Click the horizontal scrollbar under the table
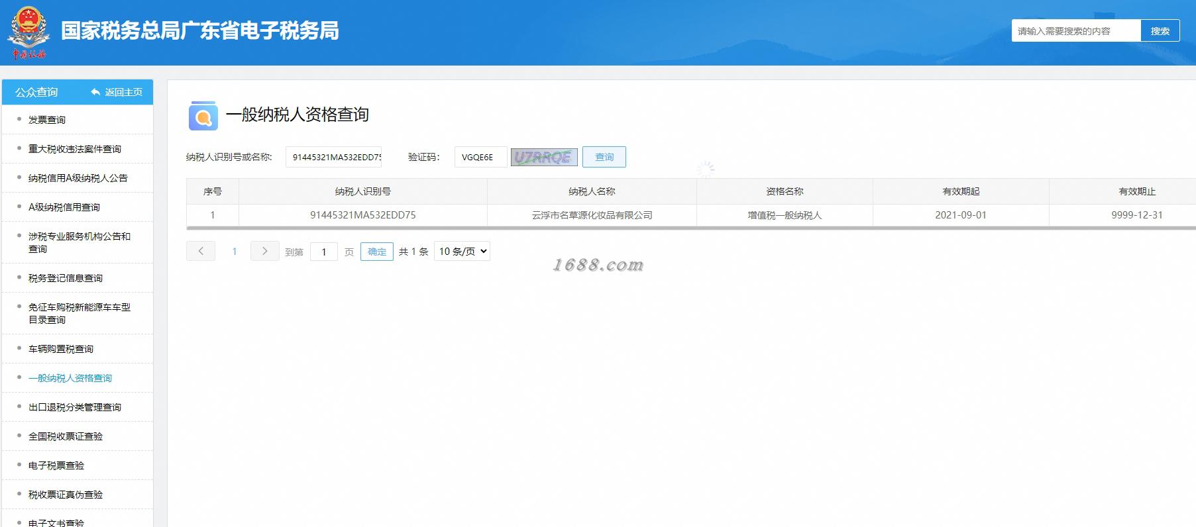 691,228
